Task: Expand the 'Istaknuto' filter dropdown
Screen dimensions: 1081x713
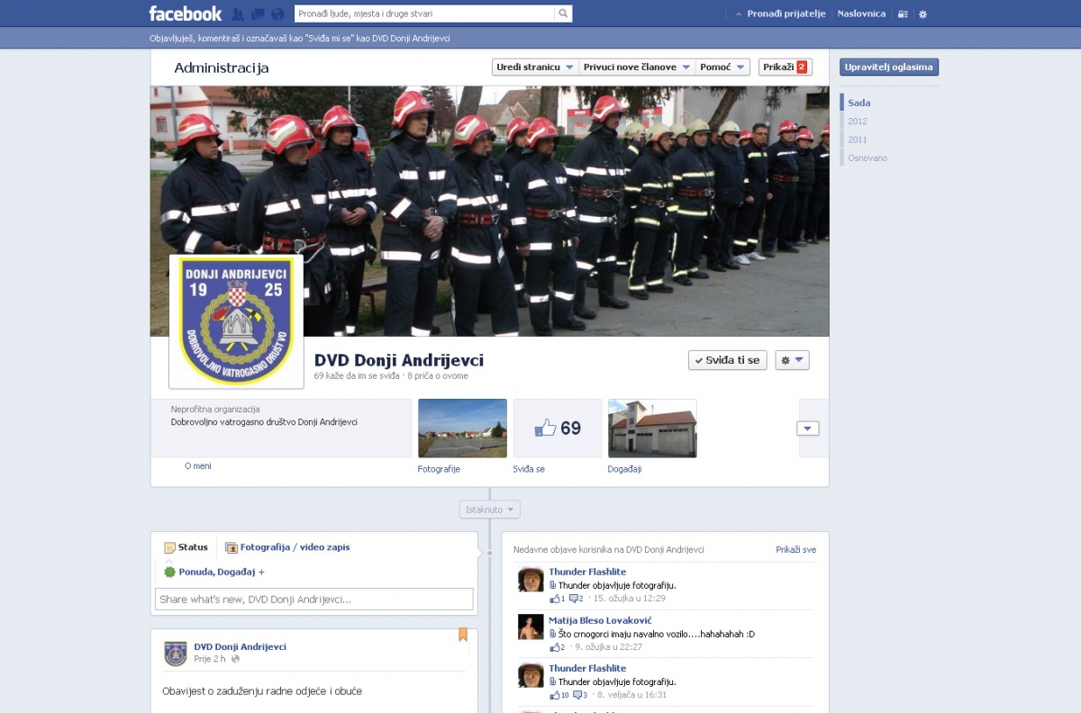Action: [x=490, y=510]
